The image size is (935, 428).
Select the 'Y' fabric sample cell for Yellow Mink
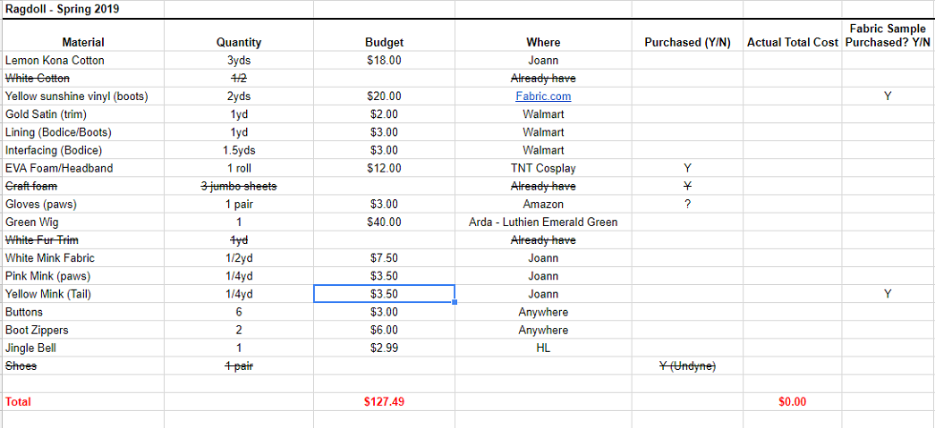[x=888, y=294]
